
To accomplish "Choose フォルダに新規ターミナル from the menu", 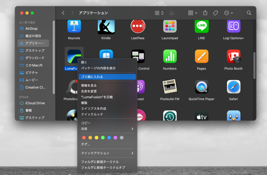I will (x=107, y=162).
